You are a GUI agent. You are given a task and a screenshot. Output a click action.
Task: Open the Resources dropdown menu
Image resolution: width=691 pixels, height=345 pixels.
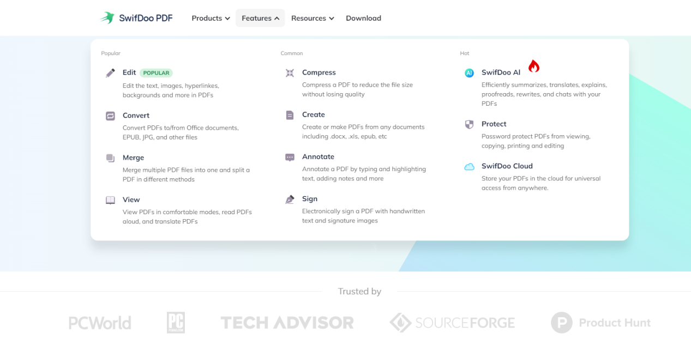point(312,18)
